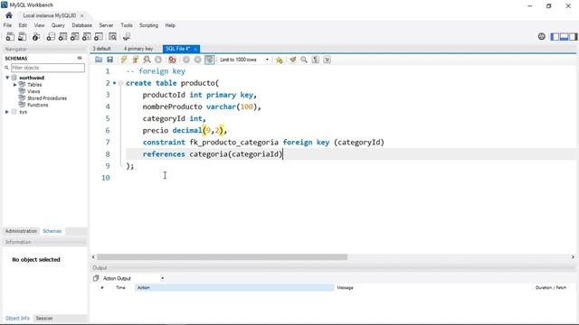Rollback transaction icon

[198, 60]
